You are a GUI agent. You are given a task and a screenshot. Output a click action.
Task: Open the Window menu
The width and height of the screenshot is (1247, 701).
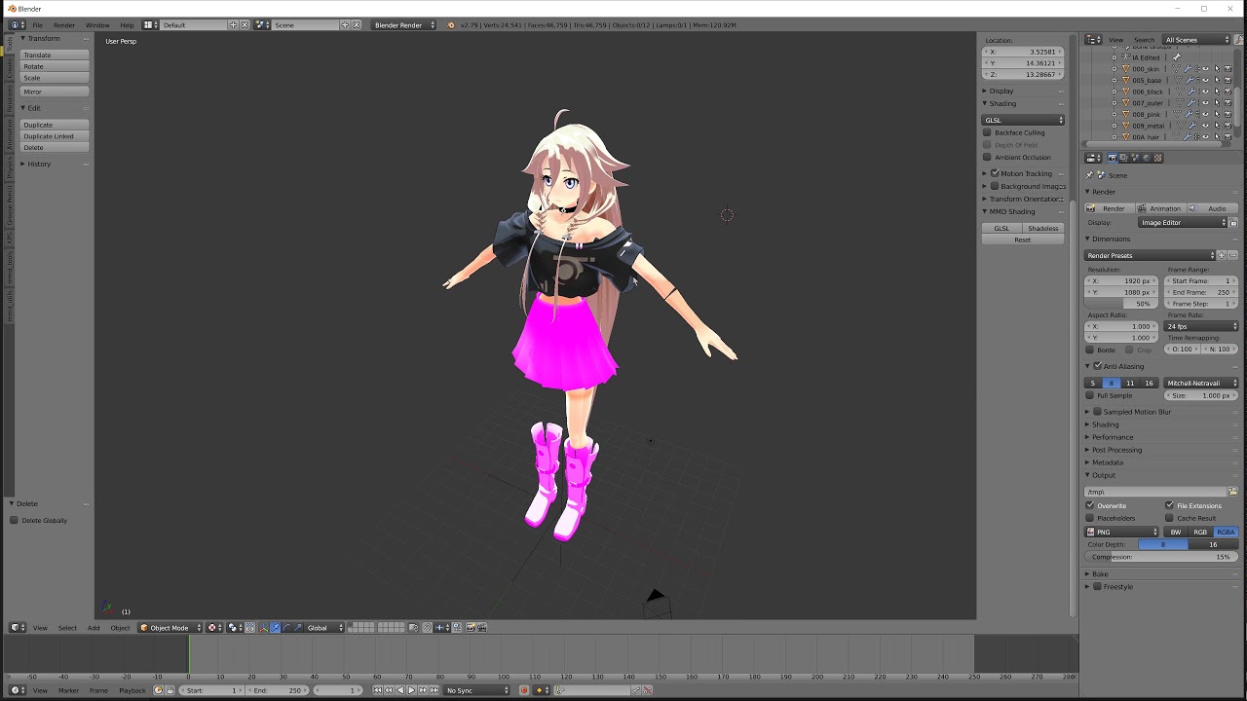tap(97, 24)
